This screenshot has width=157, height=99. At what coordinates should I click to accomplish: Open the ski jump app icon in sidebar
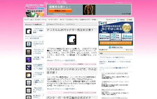click(29, 67)
